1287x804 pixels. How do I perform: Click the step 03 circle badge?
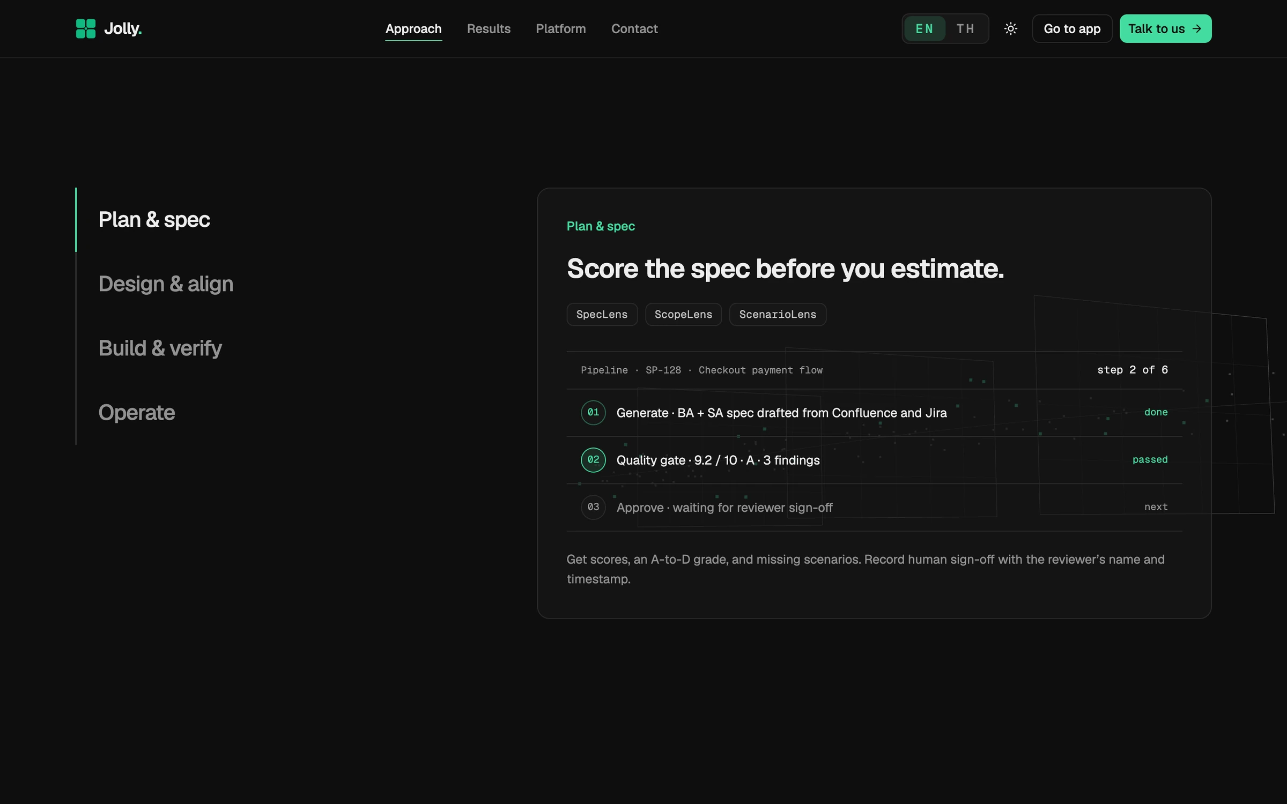[x=593, y=507]
